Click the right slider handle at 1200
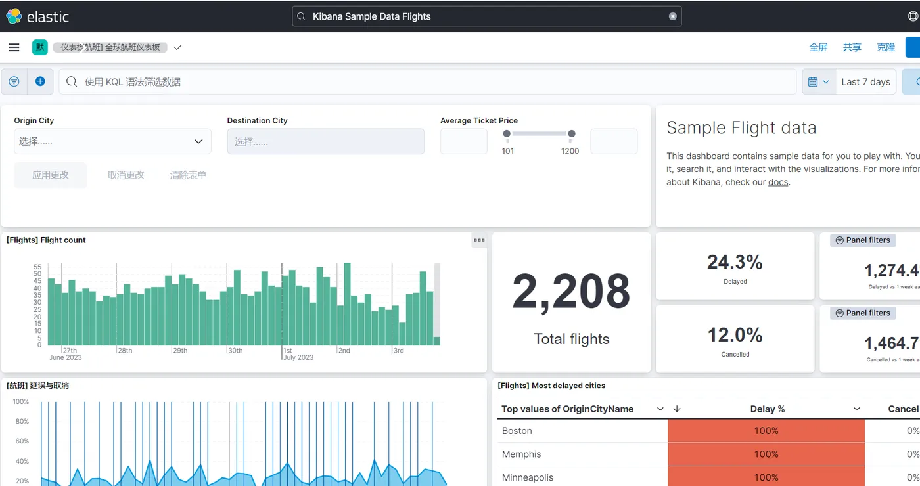Screen dimensions: 920x486 tap(572, 134)
